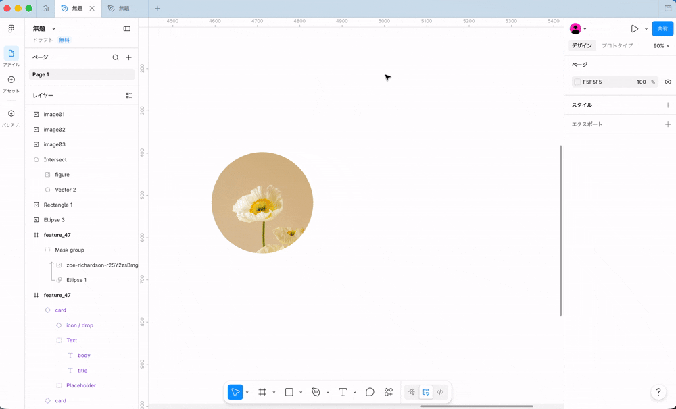Click the page background color swatch

[x=577, y=82]
